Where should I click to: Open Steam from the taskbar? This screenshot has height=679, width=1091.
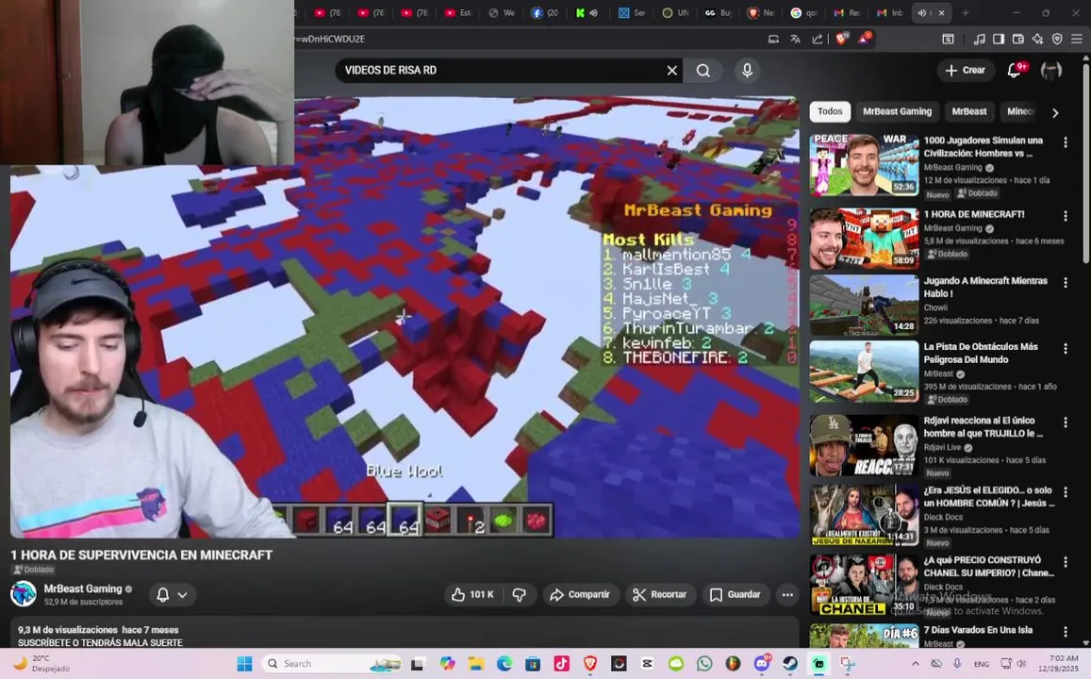click(789, 663)
